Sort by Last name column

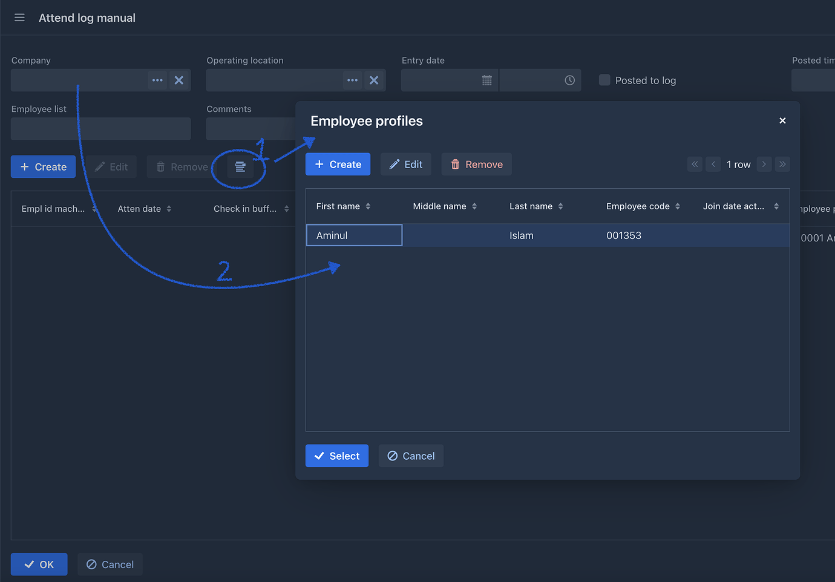536,206
